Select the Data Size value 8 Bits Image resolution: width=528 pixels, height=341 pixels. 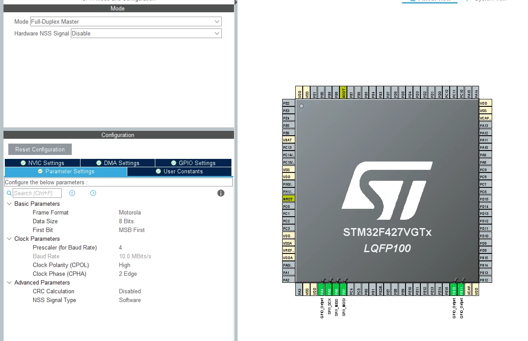click(x=126, y=221)
